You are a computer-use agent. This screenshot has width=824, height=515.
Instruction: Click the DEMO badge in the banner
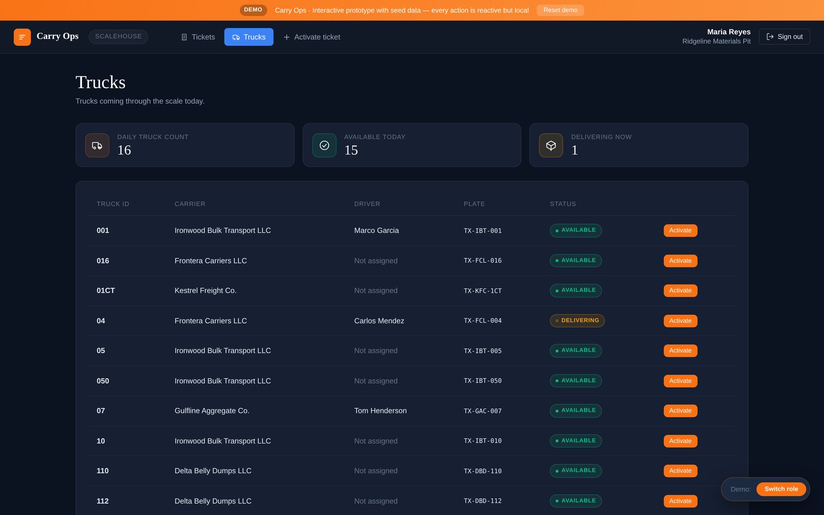point(253,10)
